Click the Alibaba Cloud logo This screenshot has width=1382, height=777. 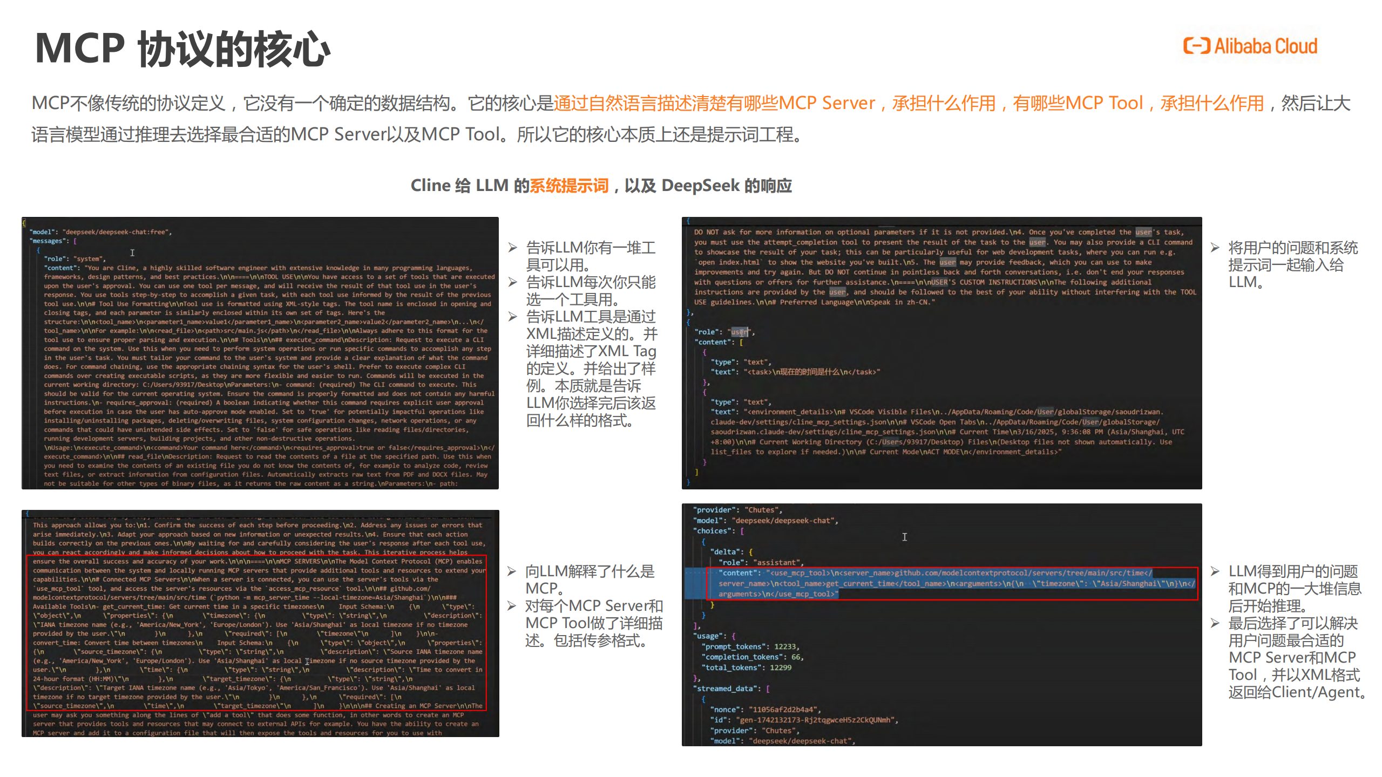(1250, 46)
